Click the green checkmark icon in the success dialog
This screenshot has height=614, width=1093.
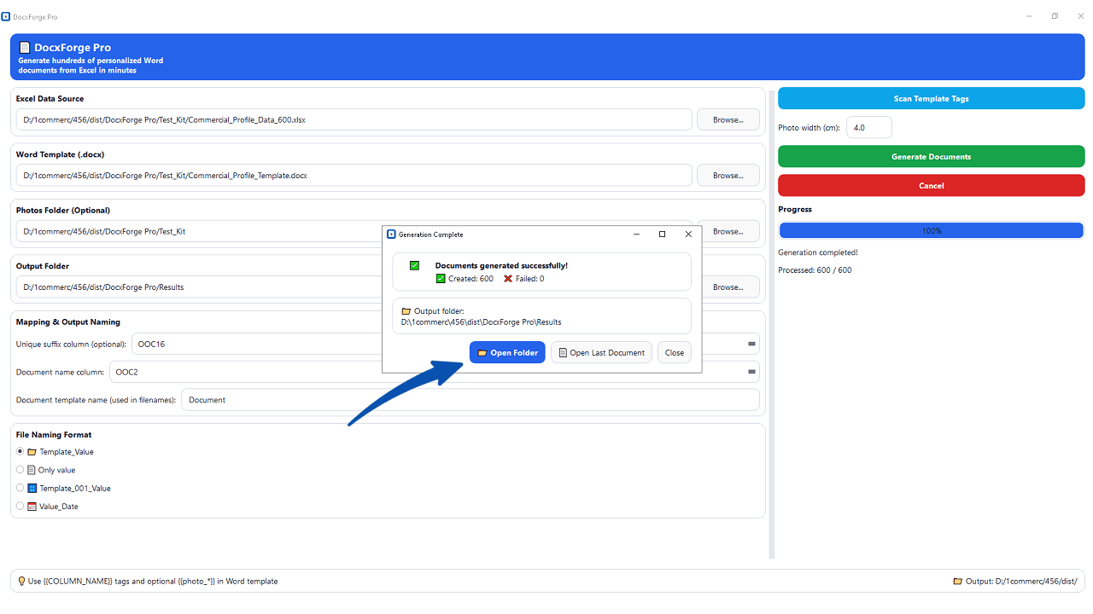(x=414, y=265)
